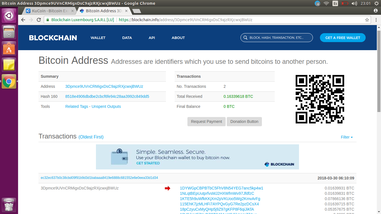The width and height of the screenshot is (381, 214).
Task: Click the 0.01639715 BTC output amount
Action: pyautogui.click(x=339, y=204)
